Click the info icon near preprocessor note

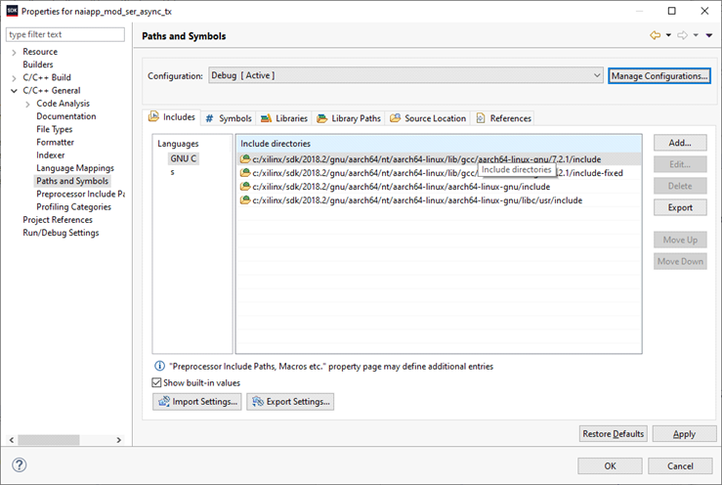pyautogui.click(x=158, y=367)
